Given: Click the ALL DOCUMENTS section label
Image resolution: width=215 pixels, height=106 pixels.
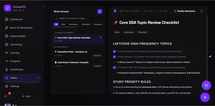Looking at the screenshot, I should click(x=61, y=47).
